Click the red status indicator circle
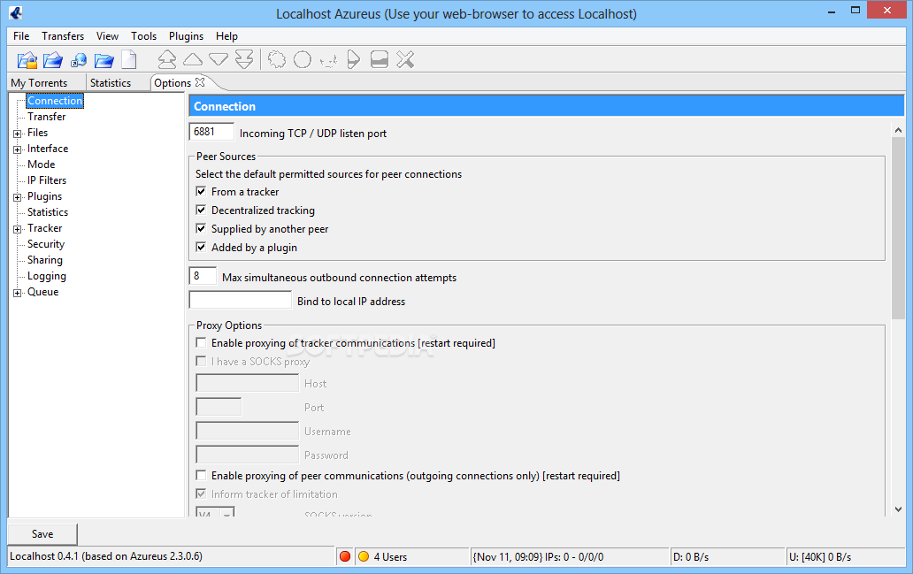Image resolution: width=913 pixels, height=574 pixels. 345,556
